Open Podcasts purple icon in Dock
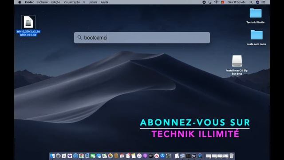This screenshot has height=160, width=284. coord(145,156)
